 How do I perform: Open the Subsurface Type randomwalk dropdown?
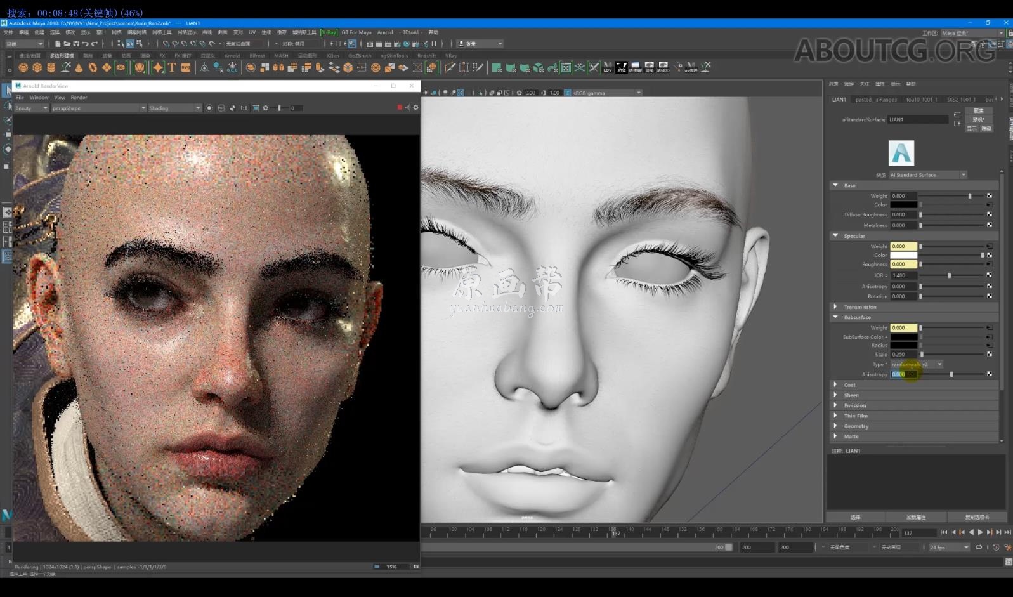coord(917,364)
